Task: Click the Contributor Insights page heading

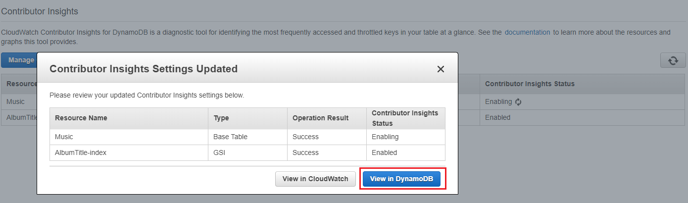Action: tap(40, 11)
